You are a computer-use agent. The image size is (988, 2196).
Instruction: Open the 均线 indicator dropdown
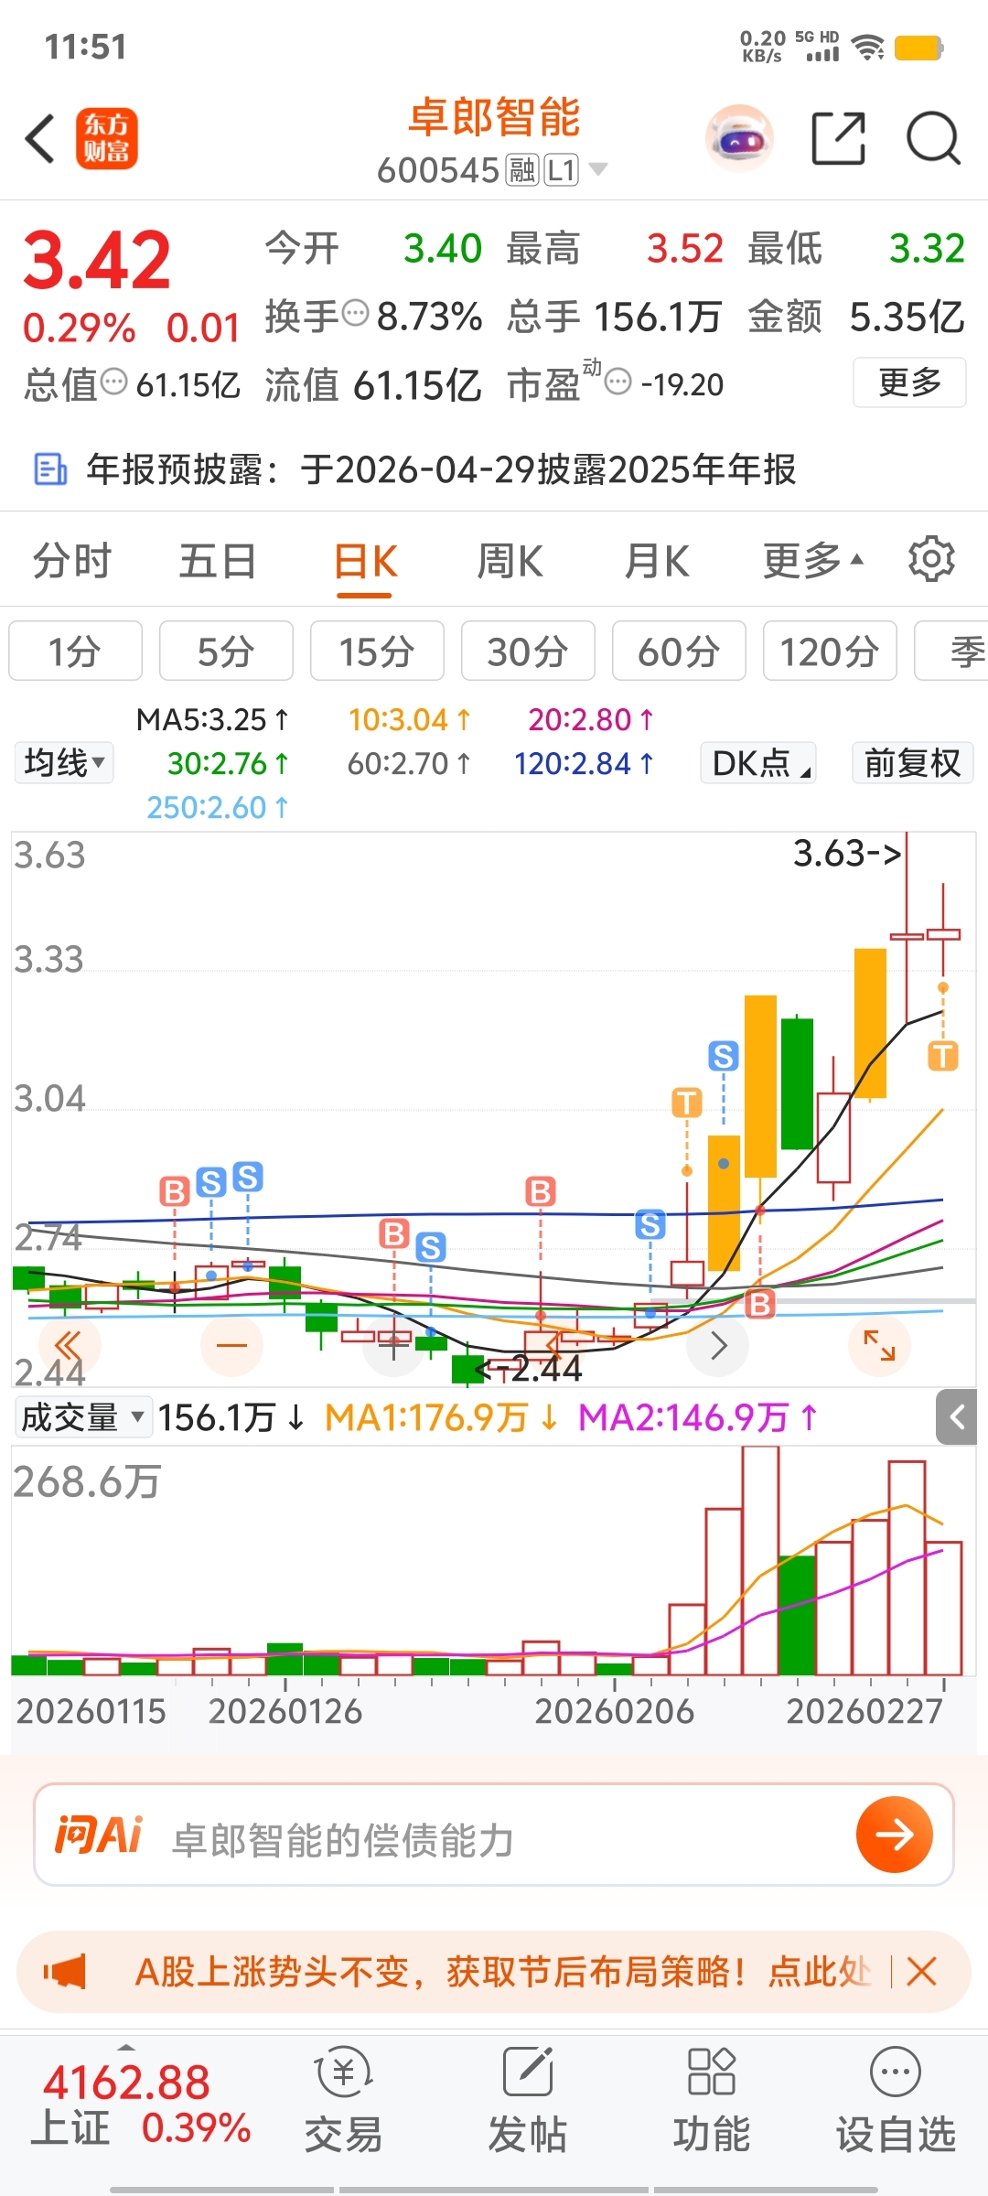[x=64, y=762]
